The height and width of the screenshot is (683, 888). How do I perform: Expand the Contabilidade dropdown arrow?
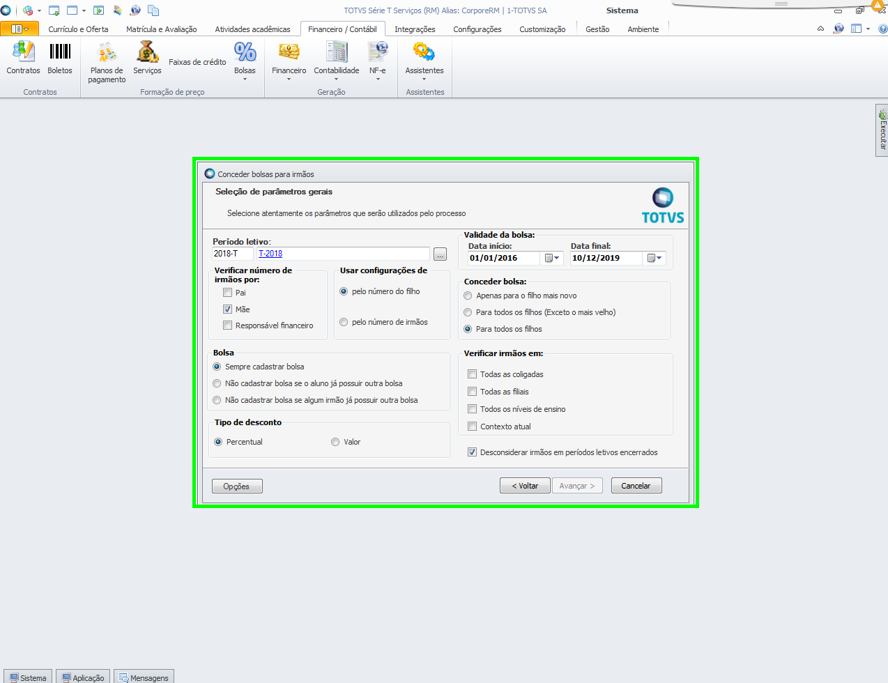337,79
